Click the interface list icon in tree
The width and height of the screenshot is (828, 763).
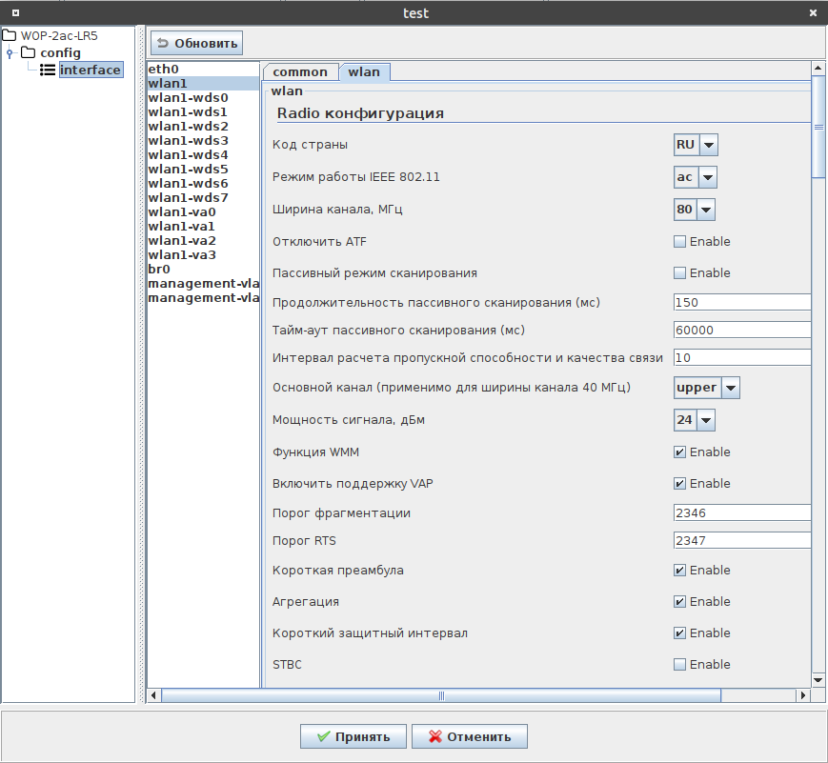[47, 70]
